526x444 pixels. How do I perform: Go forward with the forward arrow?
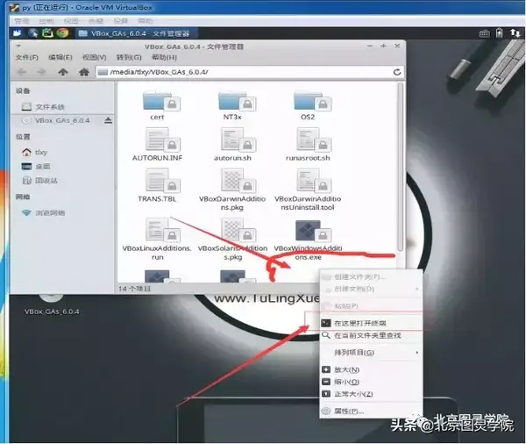click(41, 72)
